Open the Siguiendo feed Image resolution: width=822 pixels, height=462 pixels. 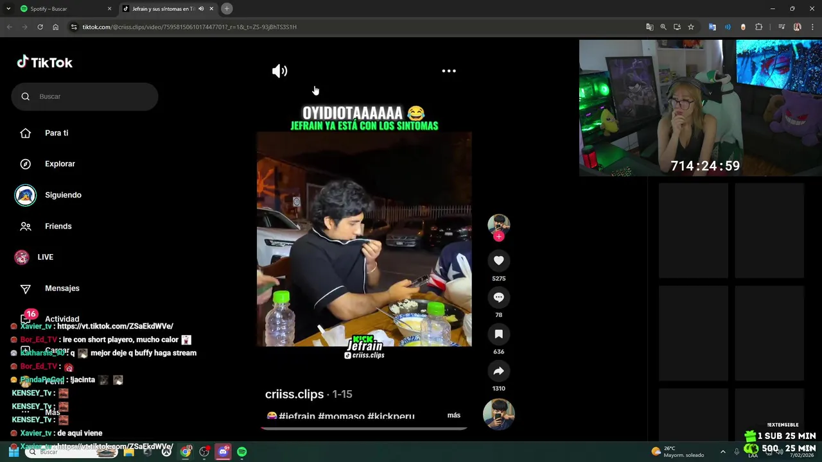coord(63,195)
